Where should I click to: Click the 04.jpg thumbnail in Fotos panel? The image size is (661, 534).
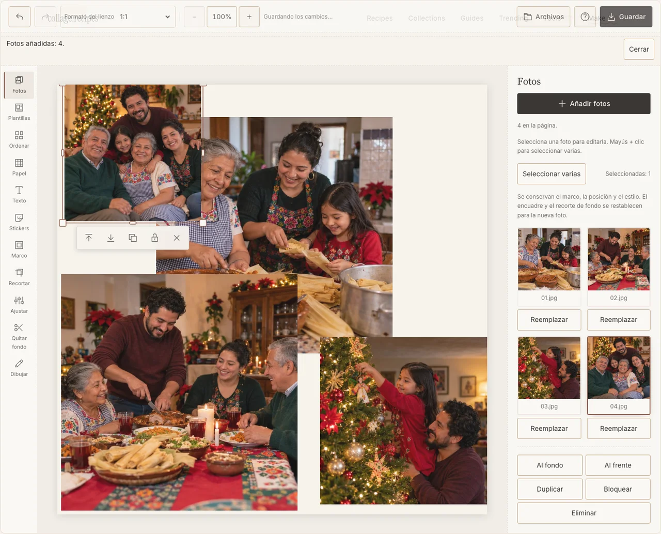click(x=619, y=375)
